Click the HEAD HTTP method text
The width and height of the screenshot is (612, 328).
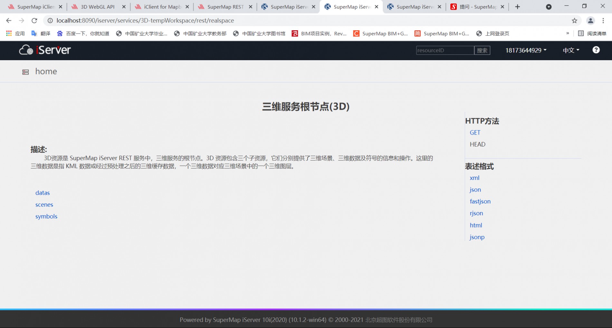pos(477,145)
